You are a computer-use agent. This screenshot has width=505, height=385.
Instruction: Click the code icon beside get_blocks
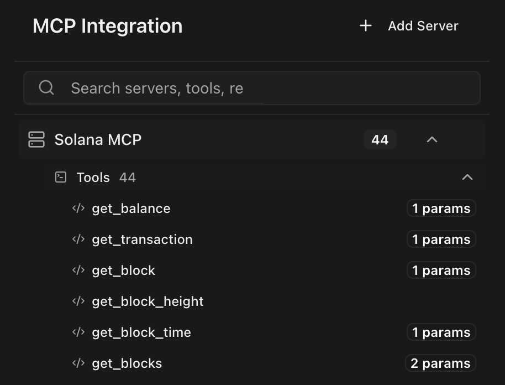point(78,363)
